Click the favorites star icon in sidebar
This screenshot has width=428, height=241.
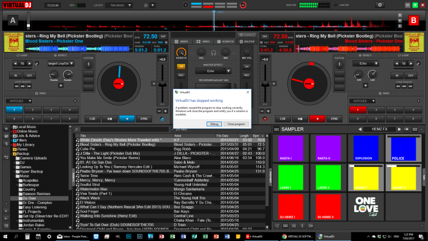point(6,129)
